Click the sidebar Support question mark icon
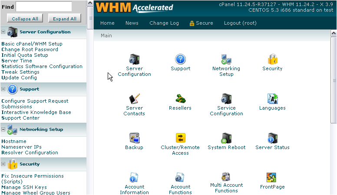Viewport: 337px width, 195px height. (x=12, y=89)
